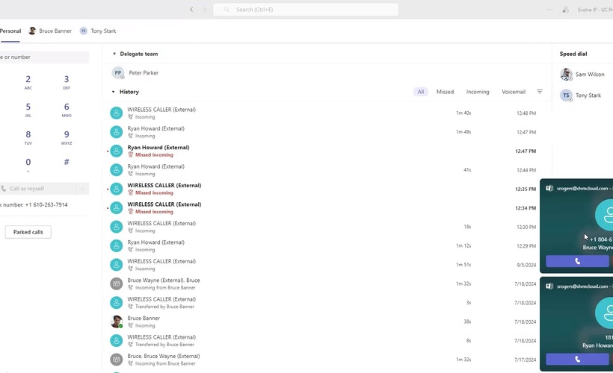
Task: Collapse the Delegate team section
Action: coord(114,54)
